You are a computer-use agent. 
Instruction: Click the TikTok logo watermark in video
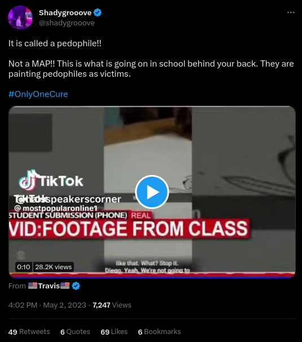(x=51, y=180)
